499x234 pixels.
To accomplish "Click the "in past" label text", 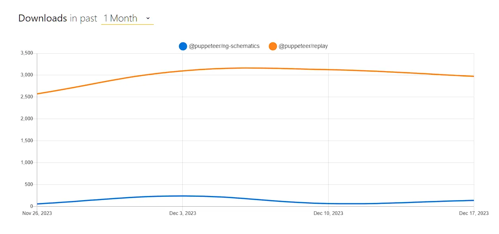I will [84, 18].
